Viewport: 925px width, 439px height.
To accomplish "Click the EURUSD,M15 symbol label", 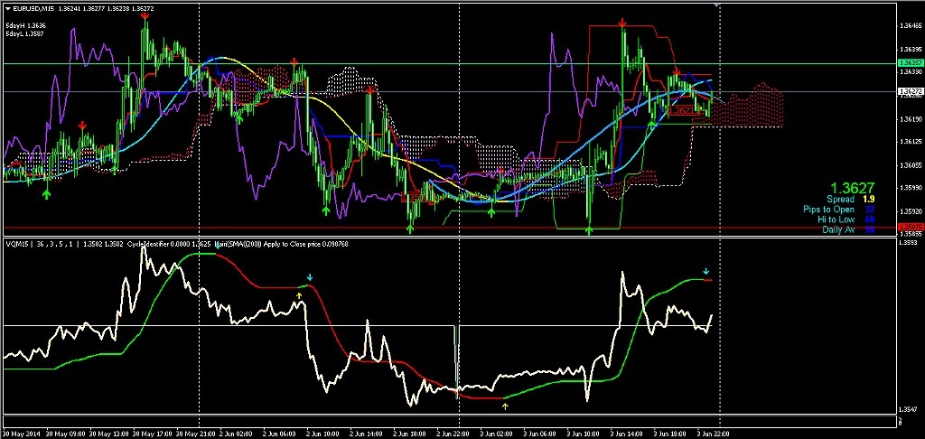I will (x=33, y=8).
